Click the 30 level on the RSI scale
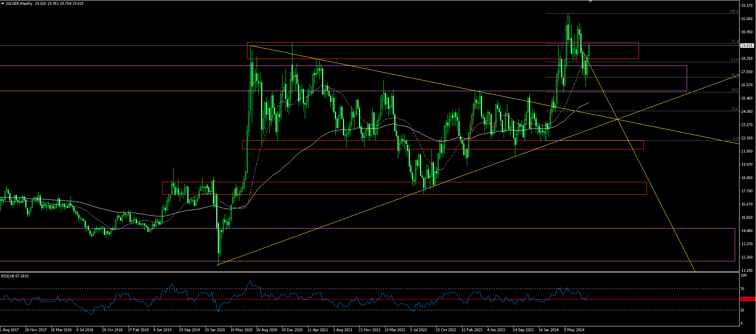Image resolution: width=756 pixels, height=334 pixels. pos(742,310)
